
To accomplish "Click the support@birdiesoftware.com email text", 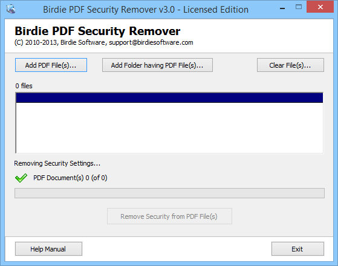I will (151, 42).
